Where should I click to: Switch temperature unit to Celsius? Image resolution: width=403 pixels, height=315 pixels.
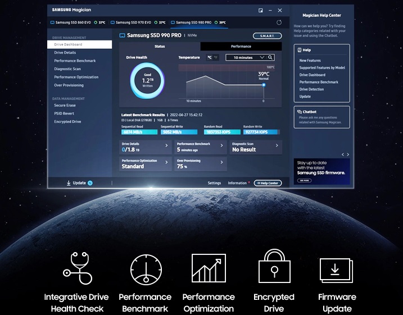coord(210,57)
